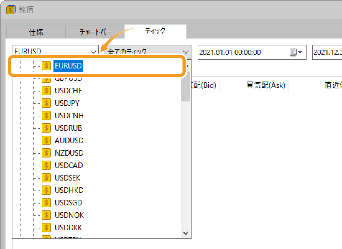Switch to the チャートバー tab
This screenshot has height=249, width=342.
click(95, 32)
